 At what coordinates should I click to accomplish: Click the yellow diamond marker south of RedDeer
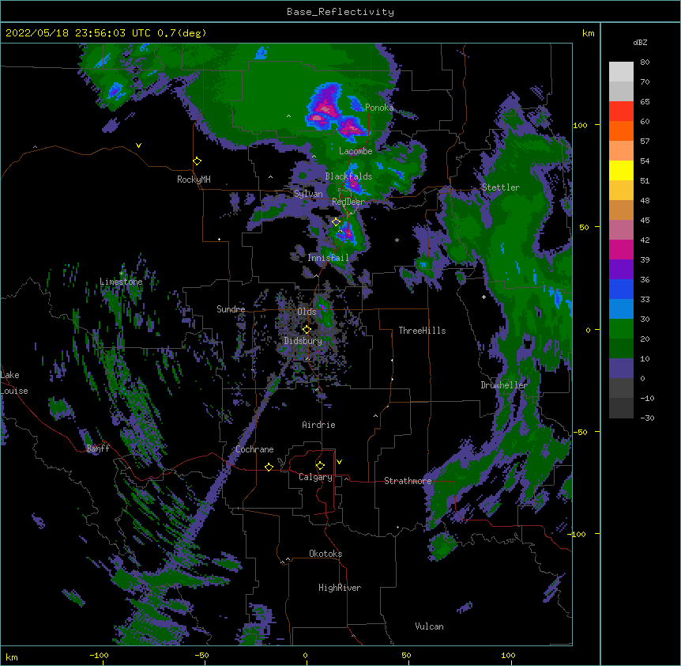[336, 222]
